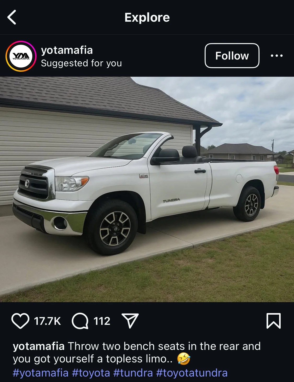Image resolution: width=294 pixels, height=382 pixels.
Task: Open the #tundra hashtag
Action: coord(133,373)
